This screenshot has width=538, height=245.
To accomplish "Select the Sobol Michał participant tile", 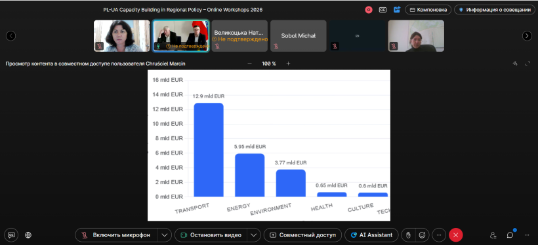I will click(x=298, y=36).
